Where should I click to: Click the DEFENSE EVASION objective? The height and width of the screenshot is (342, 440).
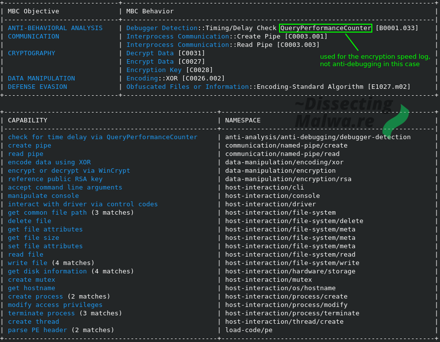pos(38,87)
